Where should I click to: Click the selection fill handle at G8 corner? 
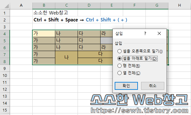168,65
